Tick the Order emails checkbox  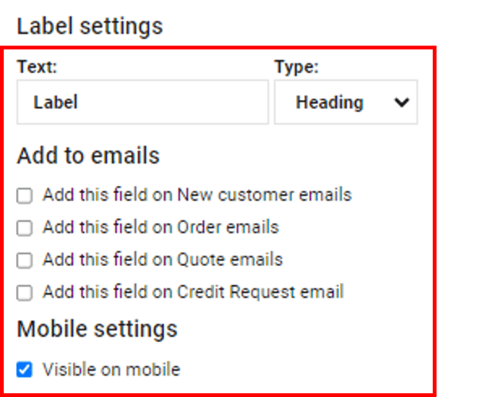[25, 228]
